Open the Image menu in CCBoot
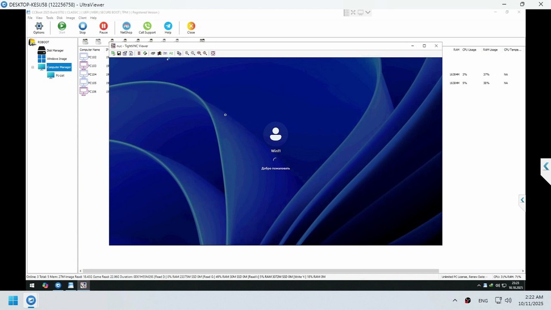The image size is (551, 310). coord(71,18)
